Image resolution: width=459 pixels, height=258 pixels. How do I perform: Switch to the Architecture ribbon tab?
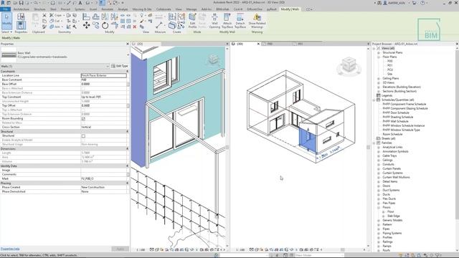[22, 9]
